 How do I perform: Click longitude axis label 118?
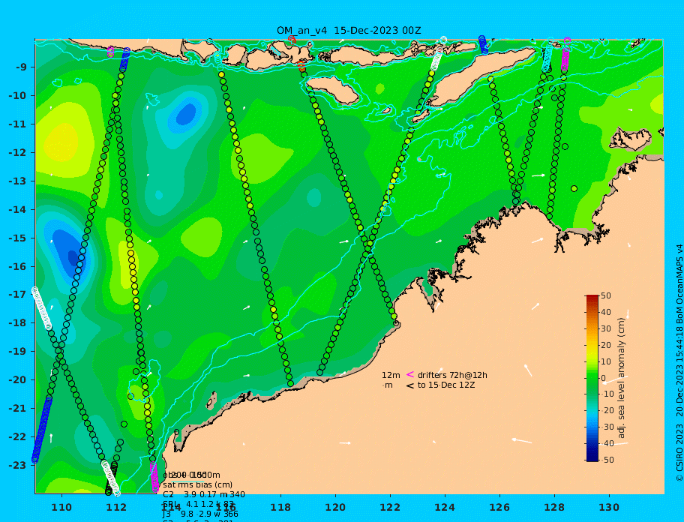[280, 507]
